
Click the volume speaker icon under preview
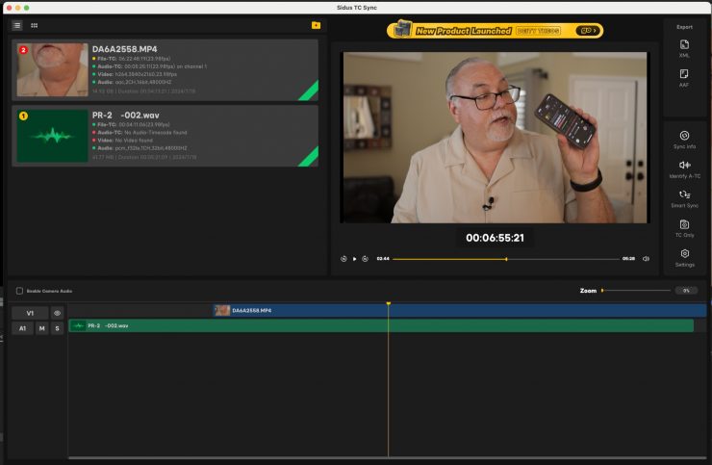click(x=646, y=259)
